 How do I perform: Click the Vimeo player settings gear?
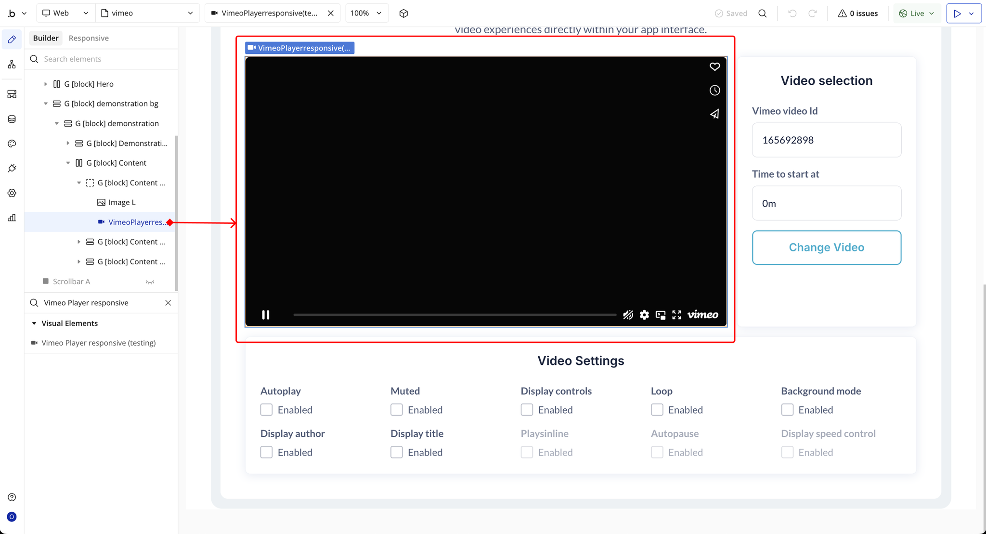pyautogui.click(x=644, y=315)
